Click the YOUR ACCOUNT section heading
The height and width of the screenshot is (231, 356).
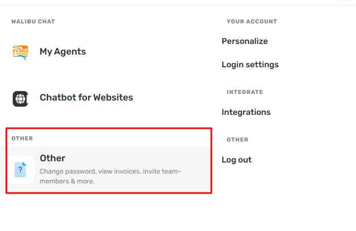coord(252,22)
